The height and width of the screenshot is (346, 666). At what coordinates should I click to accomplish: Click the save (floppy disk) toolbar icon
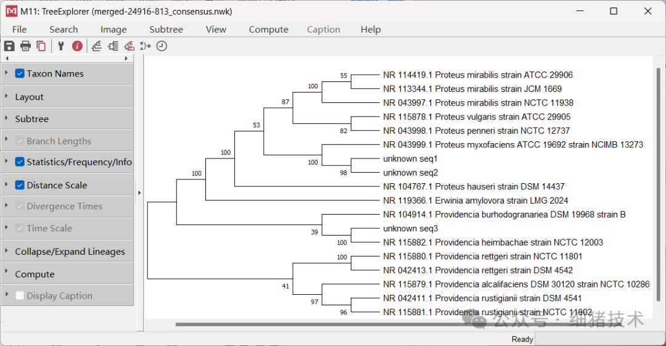pyautogui.click(x=9, y=46)
